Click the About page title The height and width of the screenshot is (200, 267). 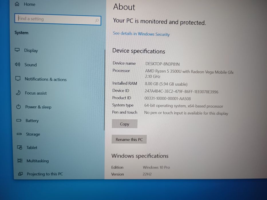click(x=124, y=7)
